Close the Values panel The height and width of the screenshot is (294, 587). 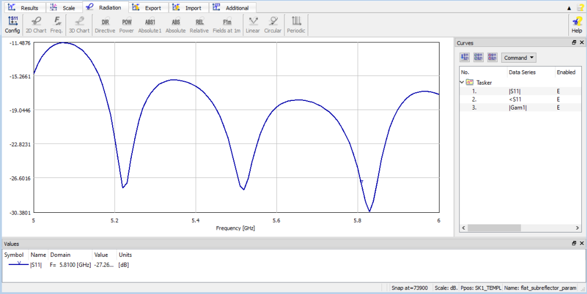pyautogui.click(x=582, y=243)
